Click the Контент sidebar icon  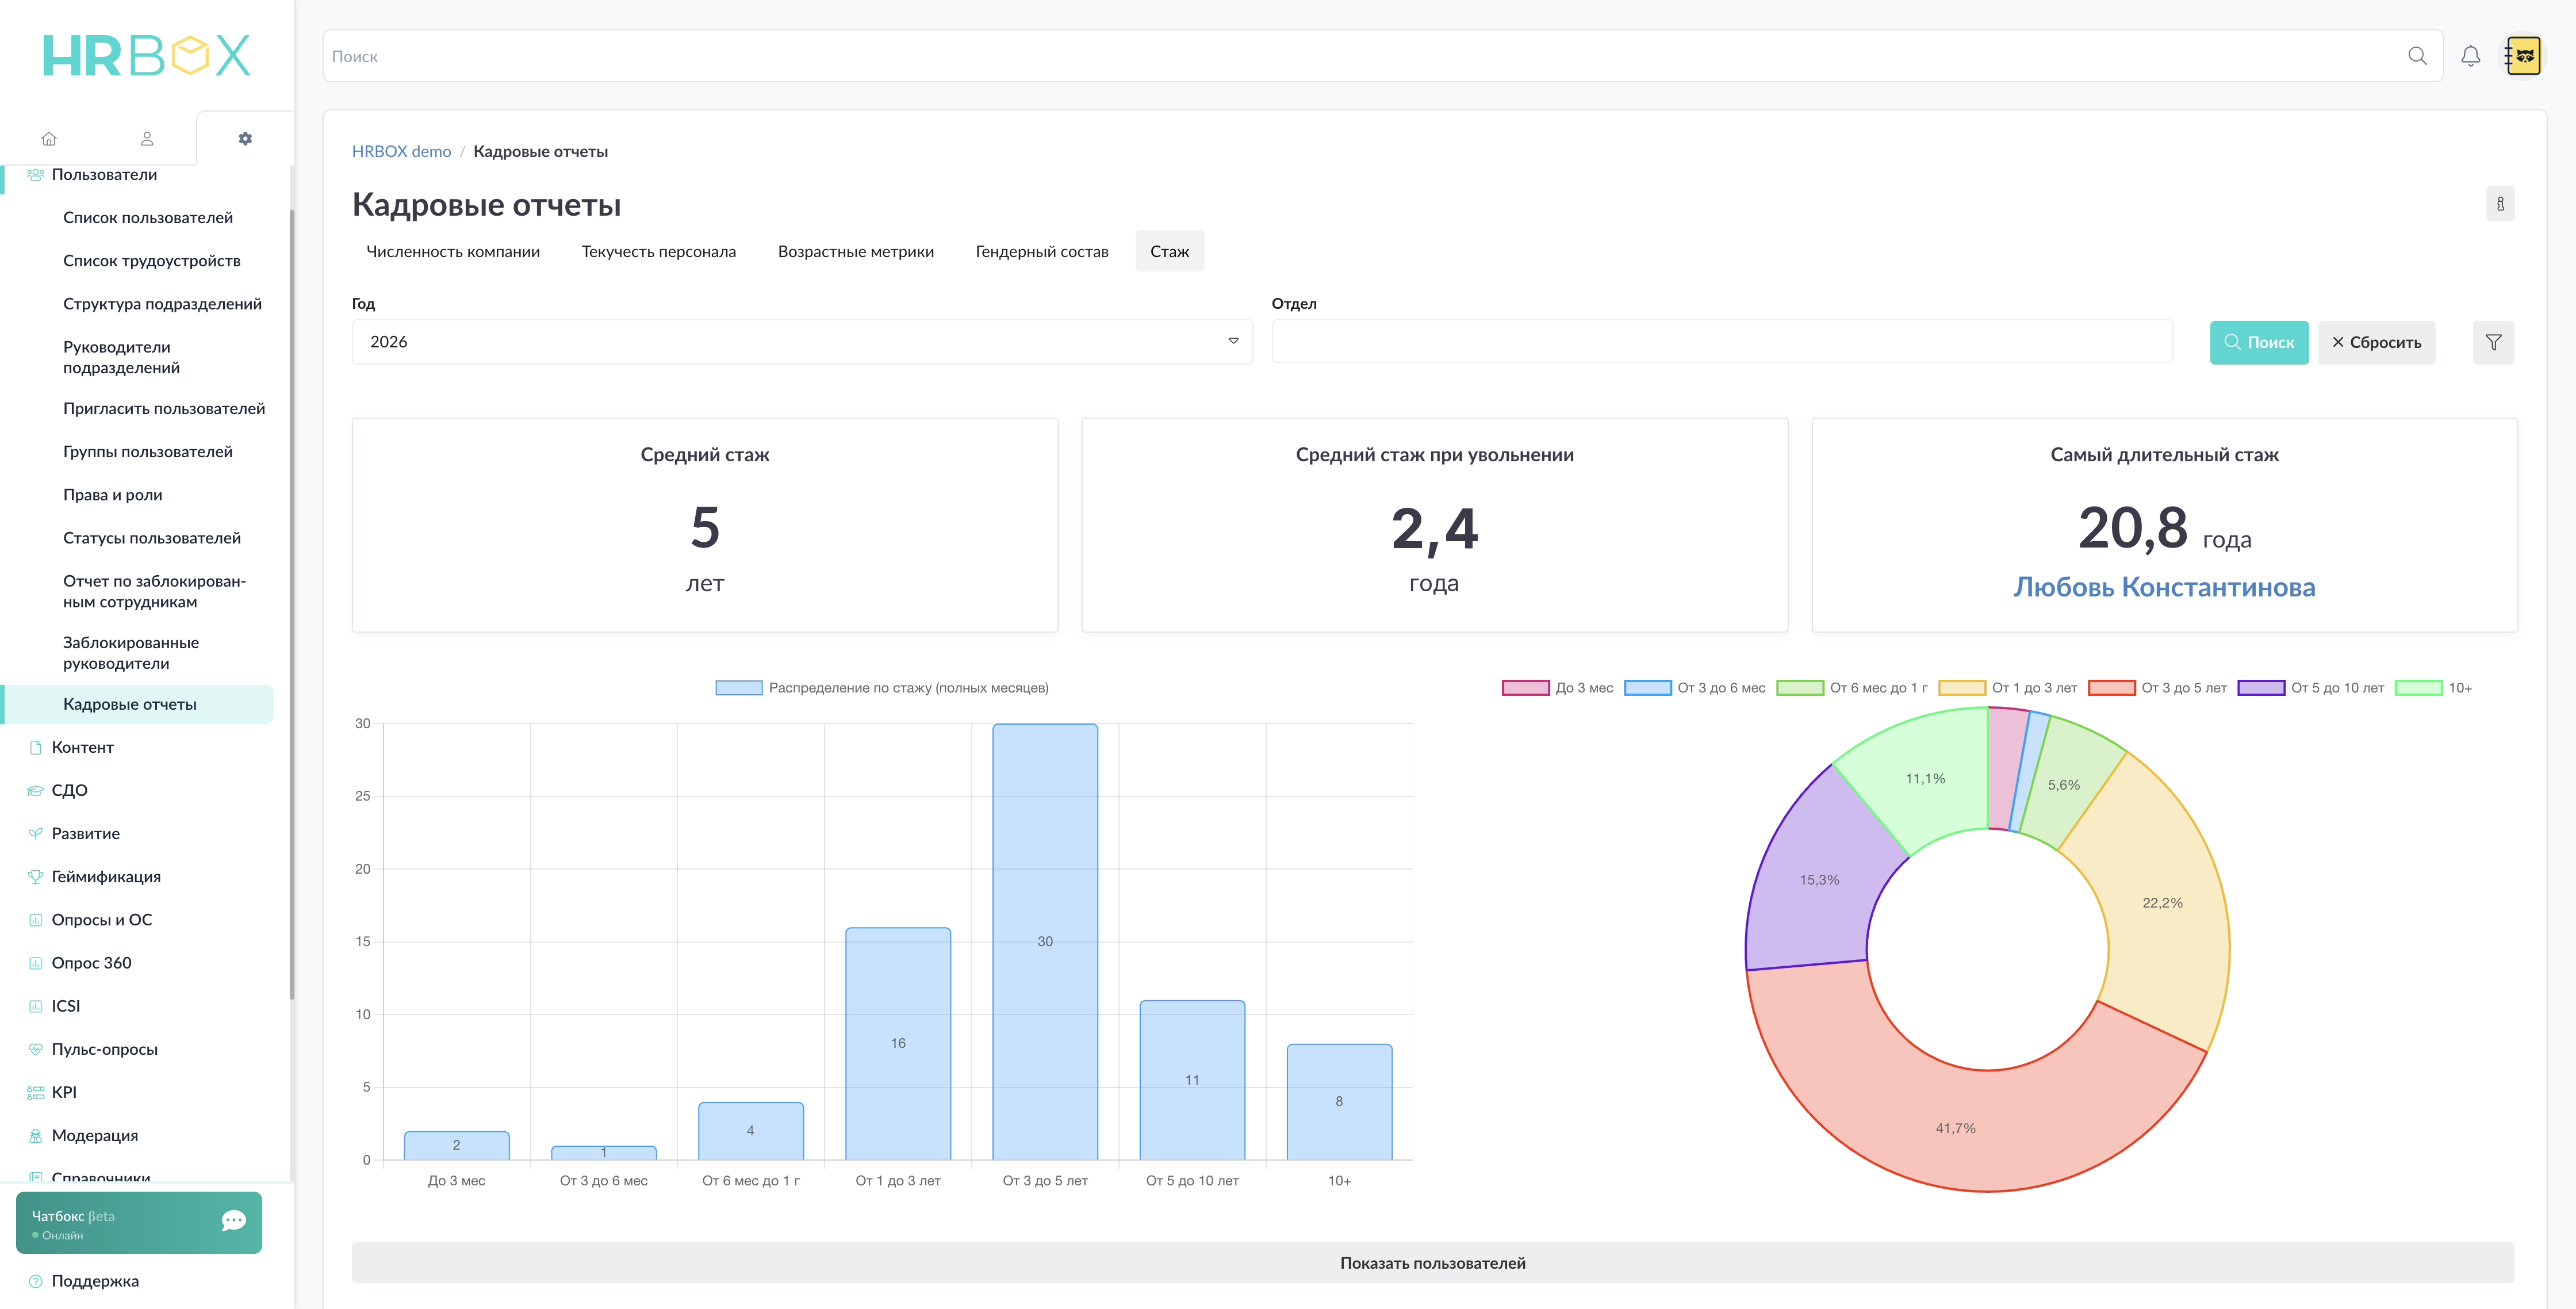36,747
